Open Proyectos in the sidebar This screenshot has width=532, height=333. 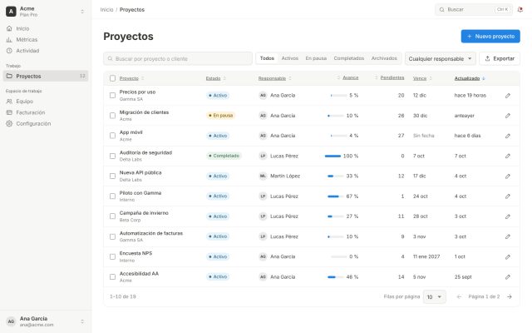pos(46,76)
